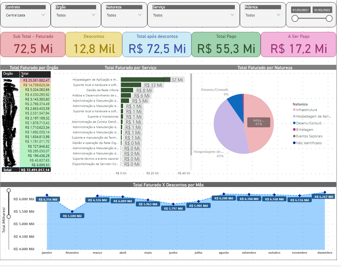
Task: Click the bar chart vertical scrollbar
Action: [191, 114]
